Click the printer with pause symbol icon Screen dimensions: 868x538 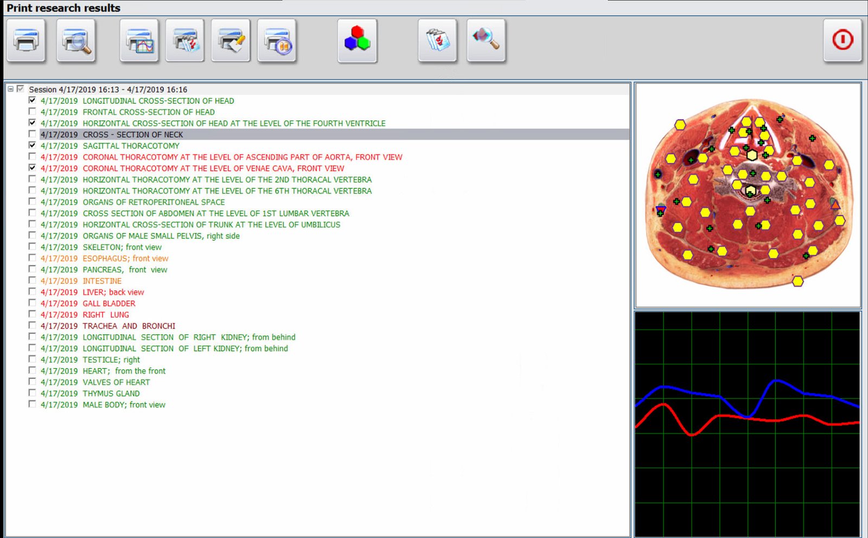(277, 40)
